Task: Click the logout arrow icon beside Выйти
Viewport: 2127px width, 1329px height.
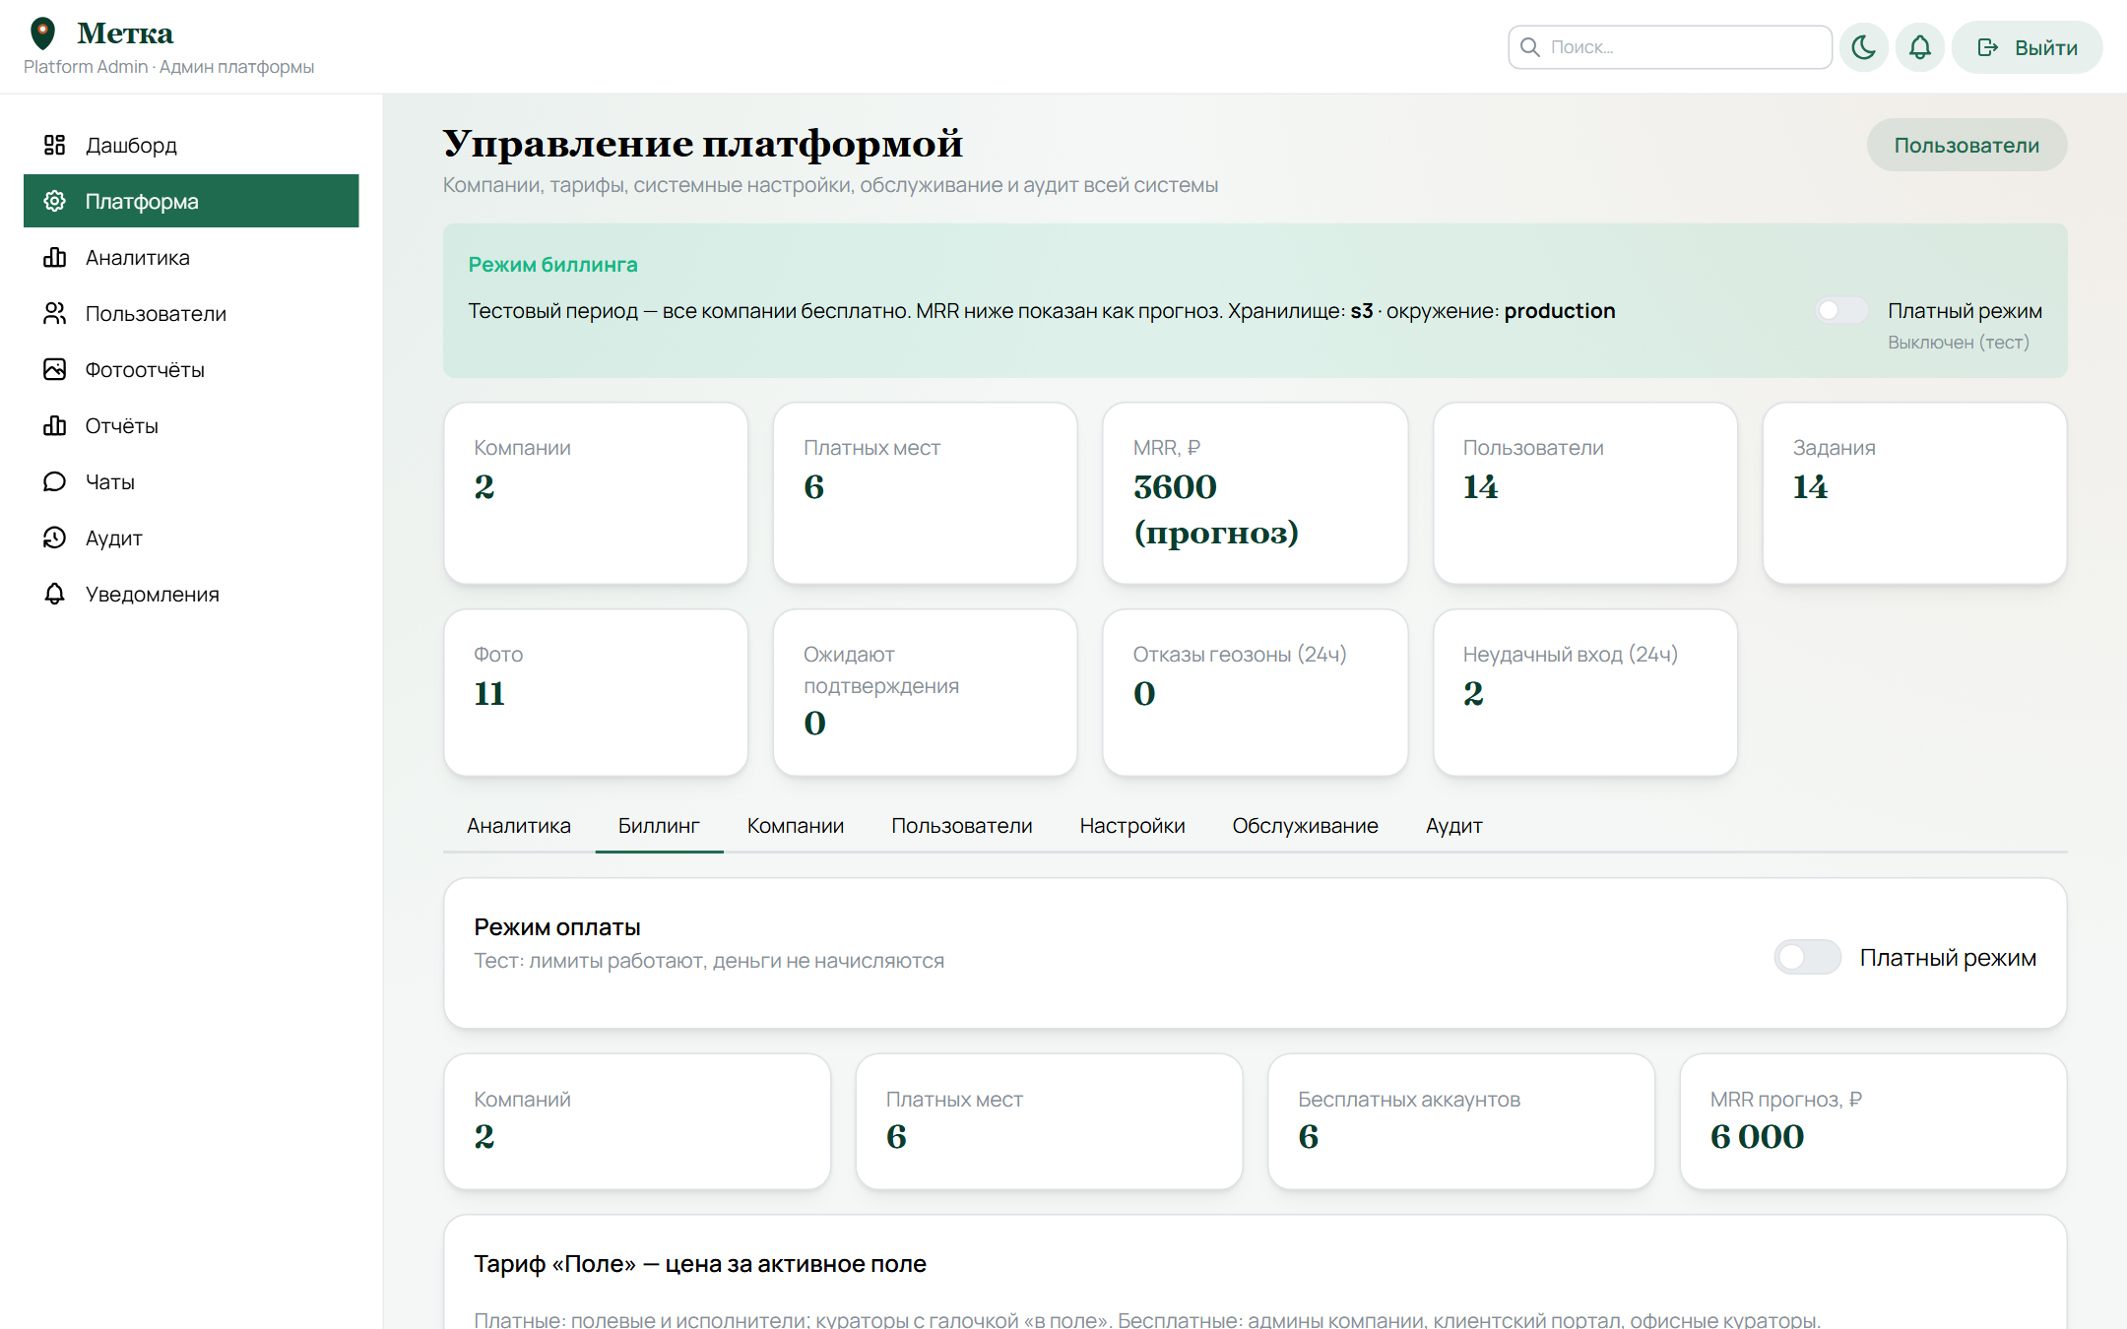Action: pos(1987,47)
